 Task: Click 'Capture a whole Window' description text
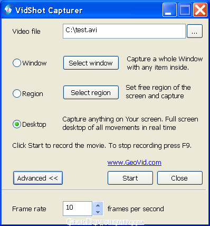pos(165,63)
